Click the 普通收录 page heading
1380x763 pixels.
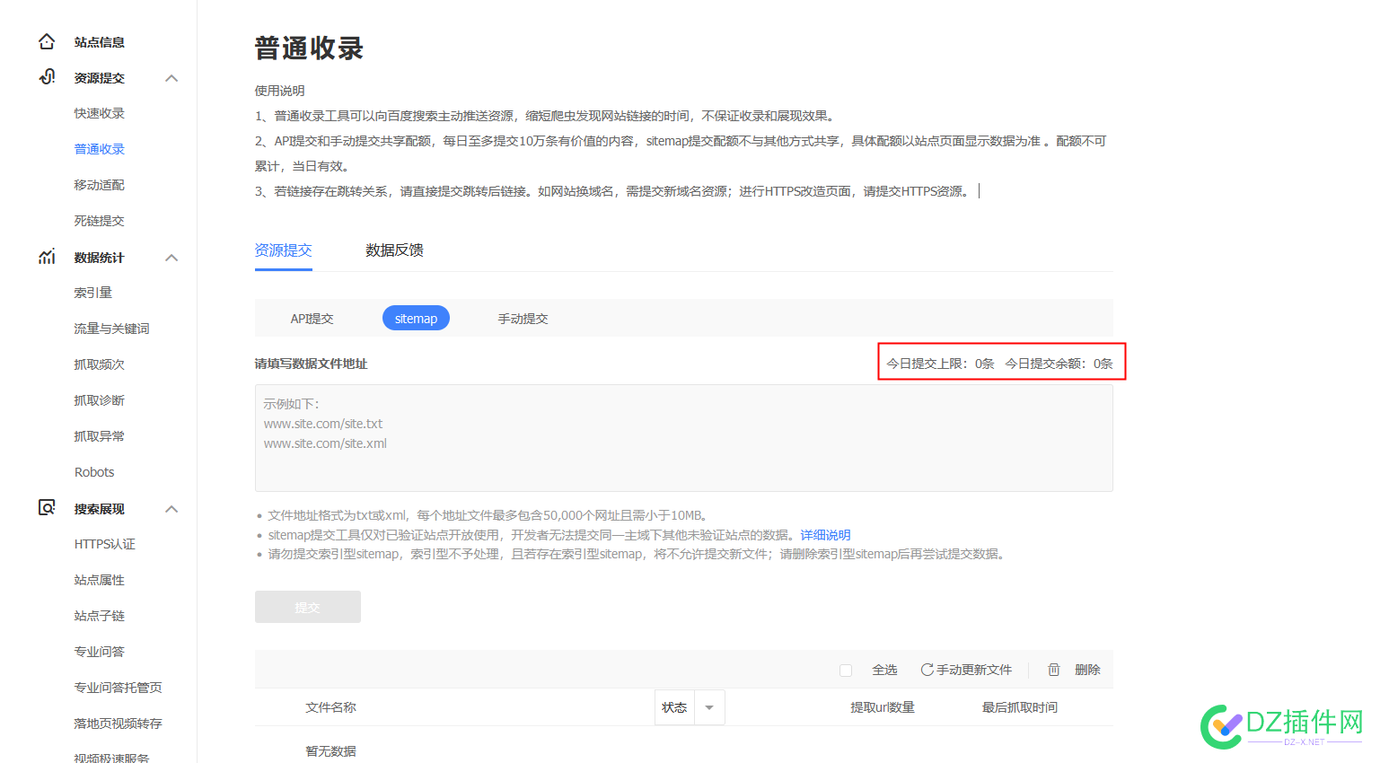[x=309, y=48]
